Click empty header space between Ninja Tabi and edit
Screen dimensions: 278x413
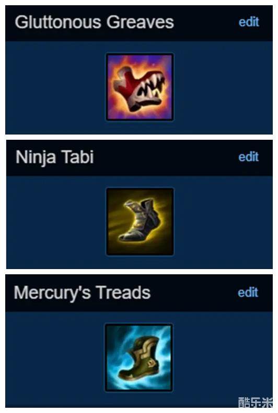[166, 157]
